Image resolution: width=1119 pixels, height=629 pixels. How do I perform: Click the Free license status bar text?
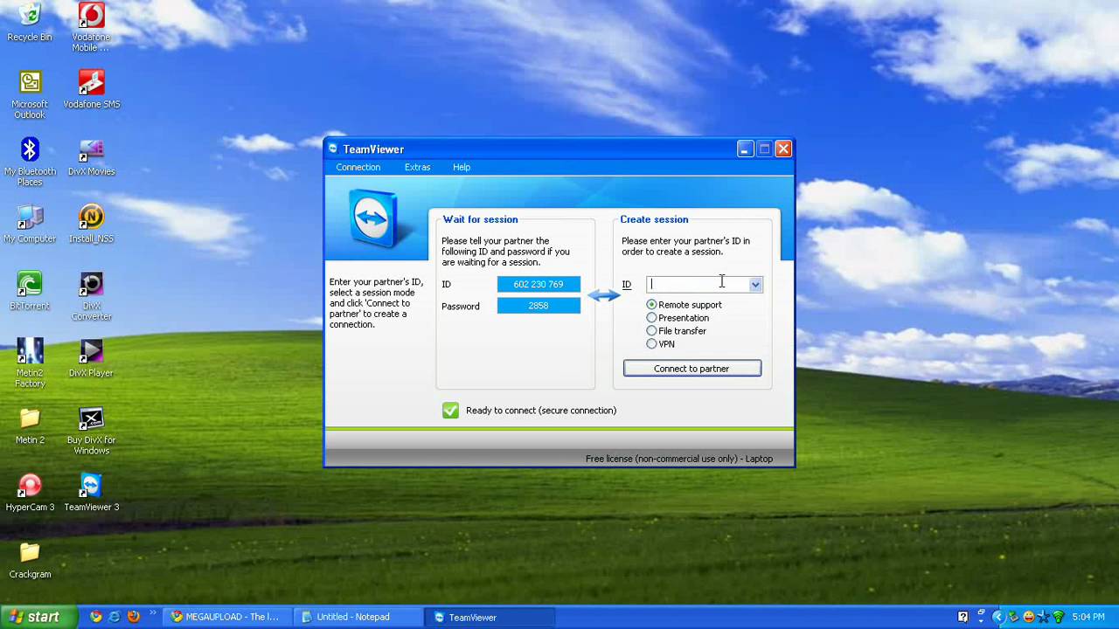click(x=679, y=459)
